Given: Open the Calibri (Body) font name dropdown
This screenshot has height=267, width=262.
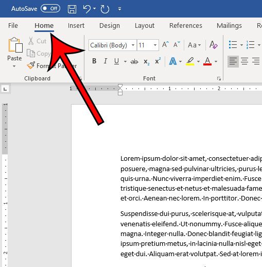Looking at the screenshot, I should tap(113, 45).
